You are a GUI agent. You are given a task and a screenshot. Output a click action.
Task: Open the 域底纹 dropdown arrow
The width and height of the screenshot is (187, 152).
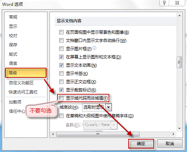click(x=109, y=107)
